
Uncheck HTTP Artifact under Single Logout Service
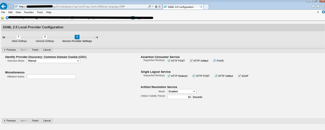216,76
